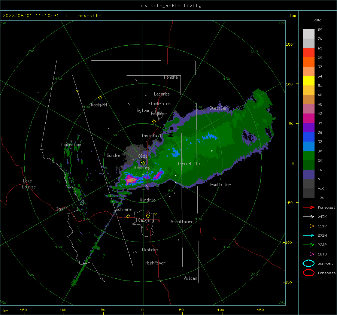Click the yellow diamond marker in Calgary
Screen dimensions: 337x315
[x=148, y=216]
